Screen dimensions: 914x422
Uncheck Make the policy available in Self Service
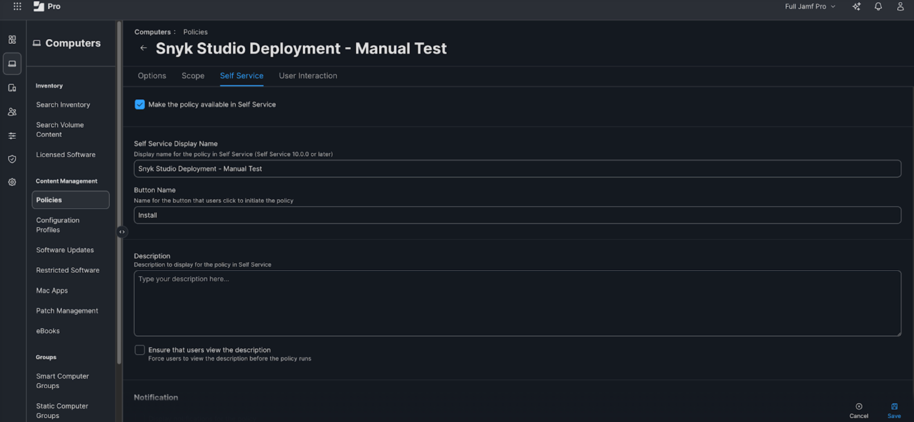[x=140, y=104]
